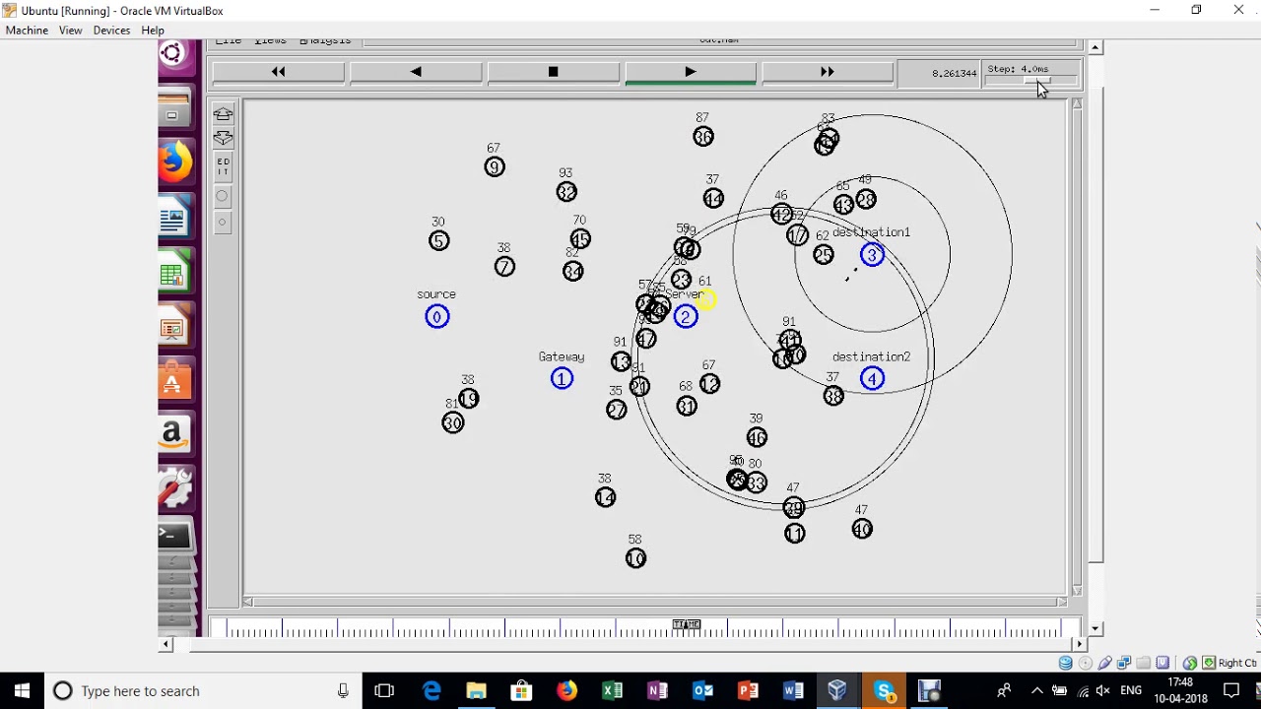Rewind the animation with the double-left arrow

[278, 72]
